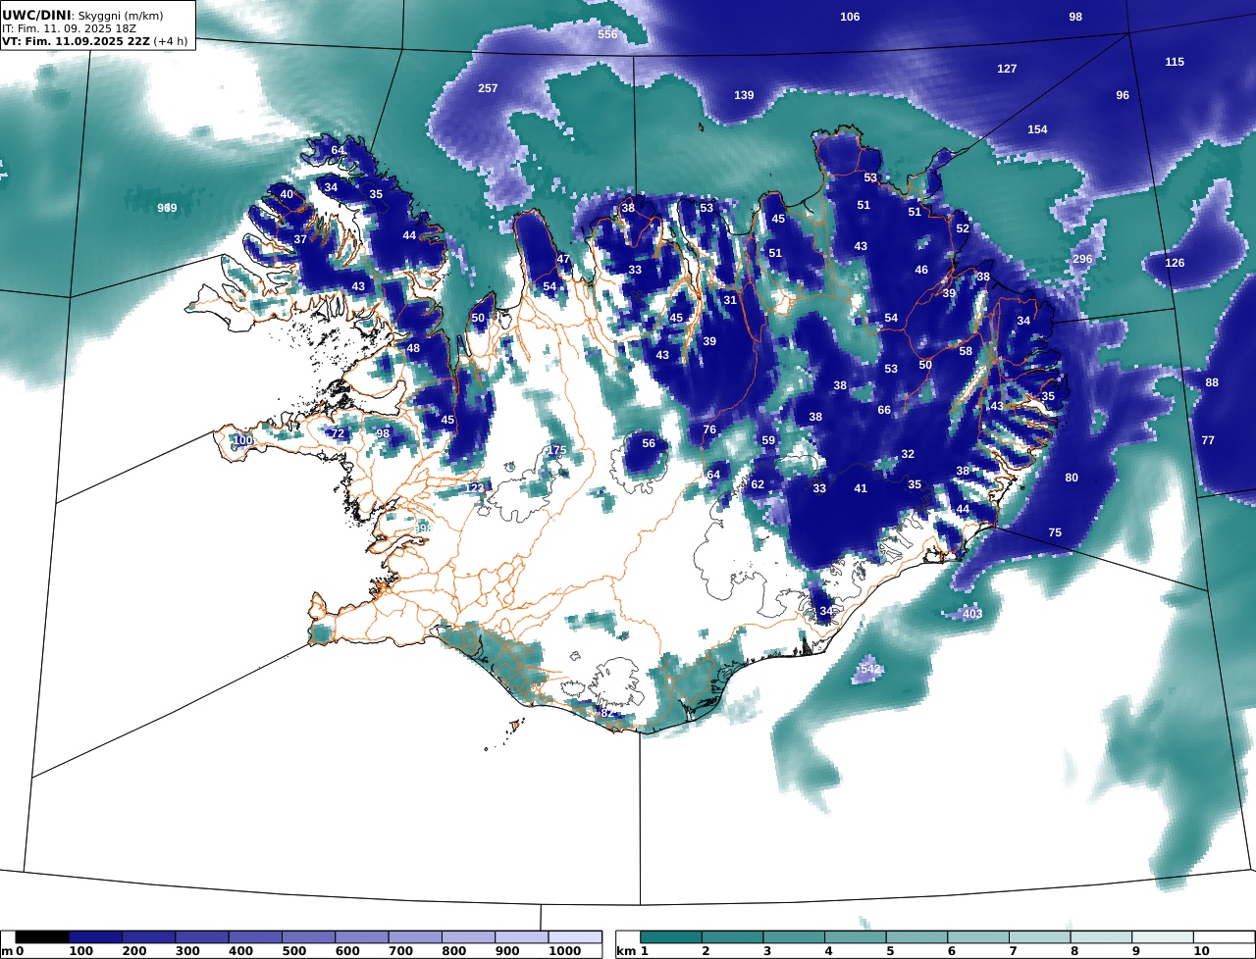Click the 500–600 m legend swatch

pos(308,937)
